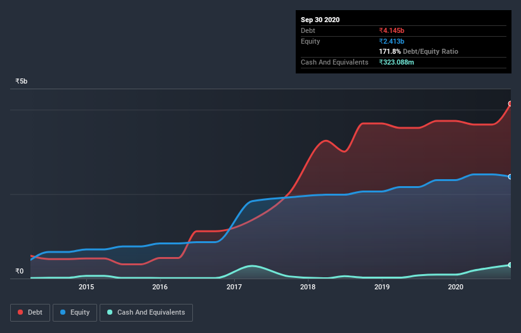This screenshot has height=333, width=521.
Task: Select the Equity endpoint marker on chart
Action: (x=510, y=177)
